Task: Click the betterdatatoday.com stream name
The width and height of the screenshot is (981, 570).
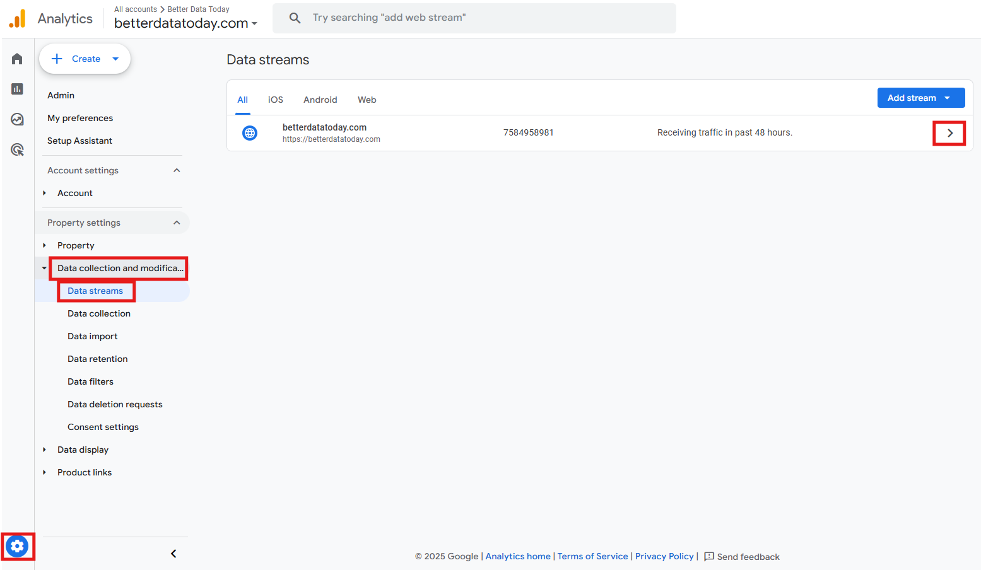Action: pyautogui.click(x=324, y=127)
